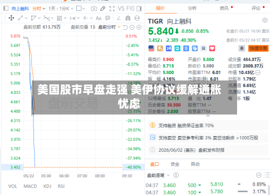This screenshot has width=270, height=195.
Task: Switch to the 异动 tab
Action: coord(195,164)
